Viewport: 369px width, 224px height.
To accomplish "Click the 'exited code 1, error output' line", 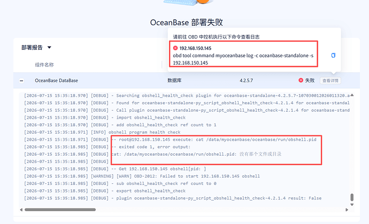I will click(x=107, y=147).
